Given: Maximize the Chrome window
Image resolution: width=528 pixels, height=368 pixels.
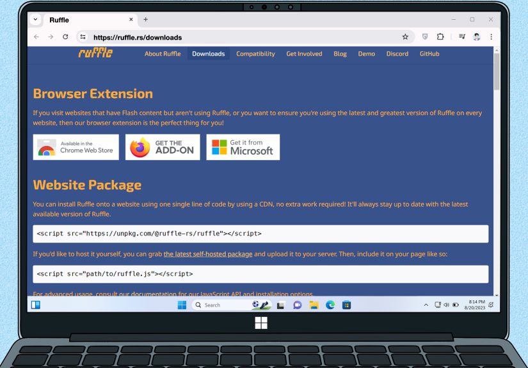Looking at the screenshot, I should 472,20.
